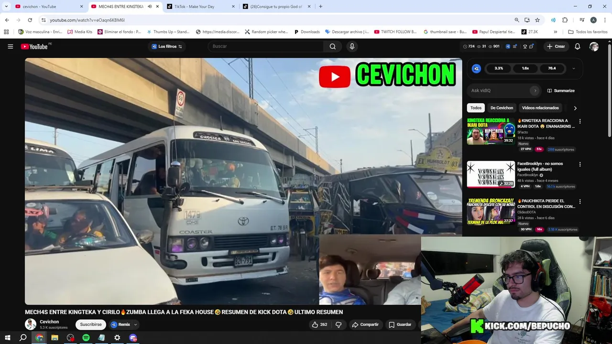
Task: Open options for the PAUCHIKITA PIERDE video
Action: pyautogui.click(x=580, y=202)
